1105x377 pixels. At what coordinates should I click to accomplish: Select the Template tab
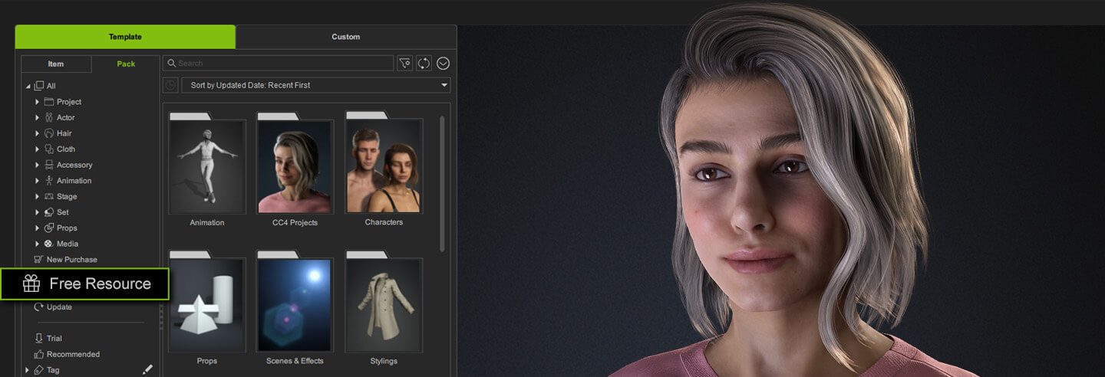point(125,37)
